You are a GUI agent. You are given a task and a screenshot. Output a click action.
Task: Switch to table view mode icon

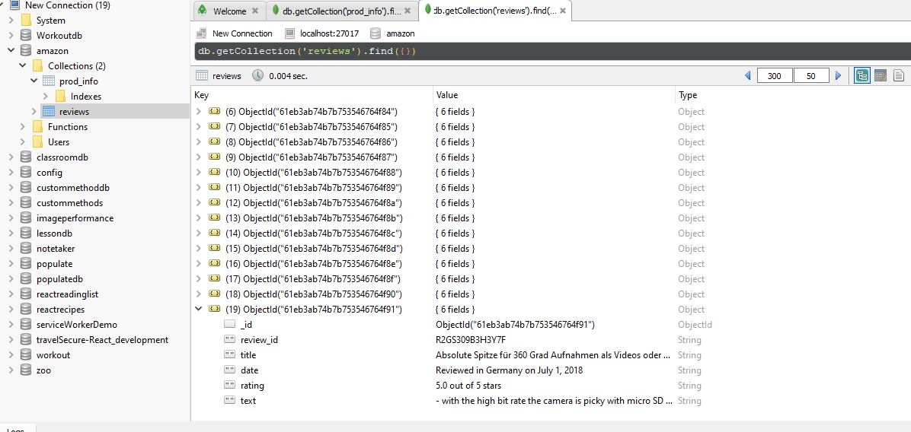881,75
